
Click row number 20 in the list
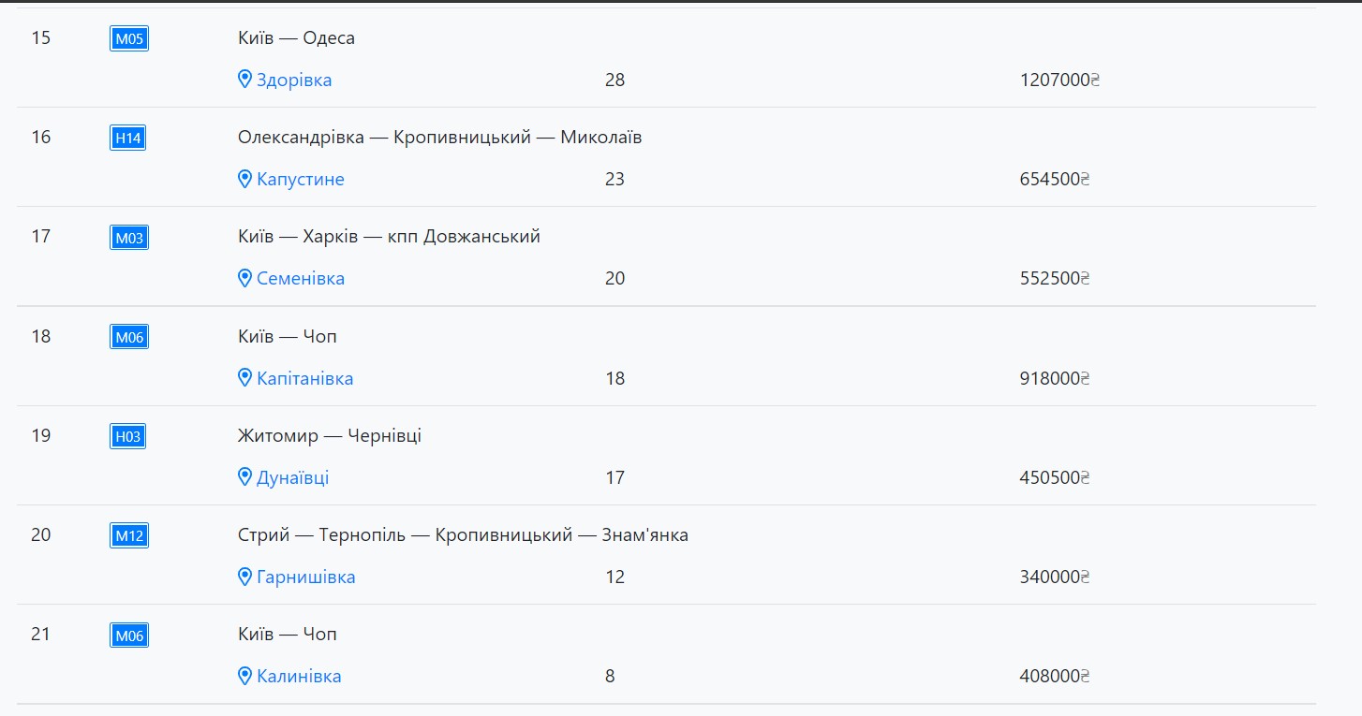click(41, 534)
